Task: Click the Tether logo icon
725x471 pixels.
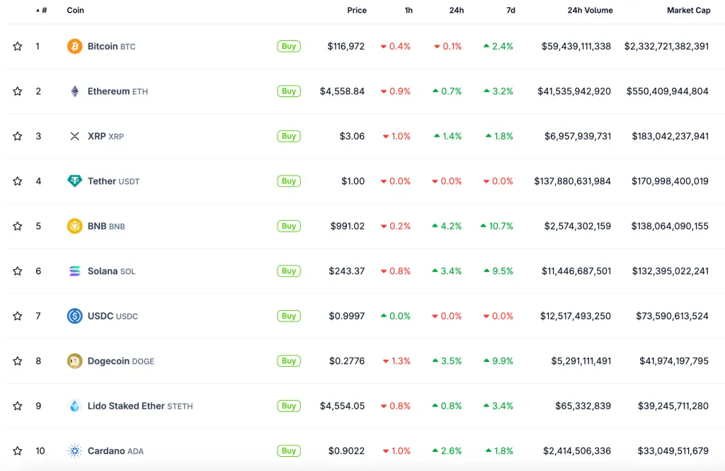Action: pos(74,181)
